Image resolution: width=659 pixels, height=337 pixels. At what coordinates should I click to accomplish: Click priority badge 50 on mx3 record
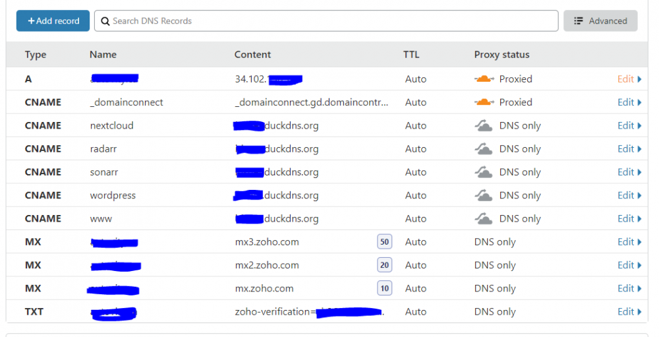click(385, 241)
